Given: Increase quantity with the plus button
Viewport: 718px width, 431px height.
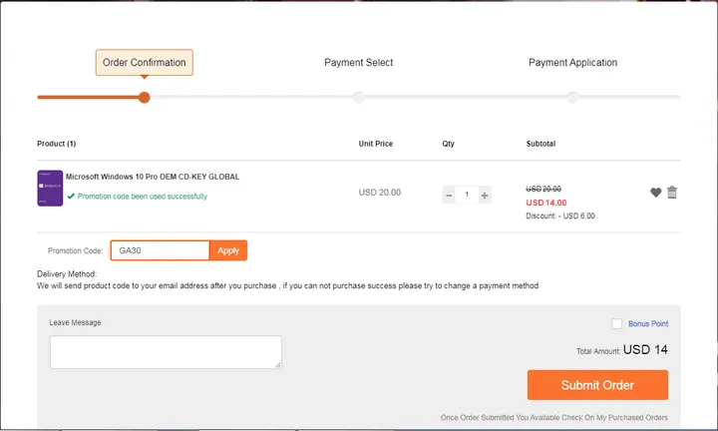Looking at the screenshot, I should coord(485,196).
